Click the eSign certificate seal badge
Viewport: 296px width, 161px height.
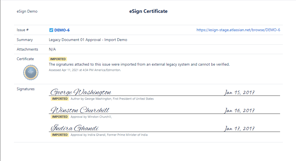tap(31, 72)
